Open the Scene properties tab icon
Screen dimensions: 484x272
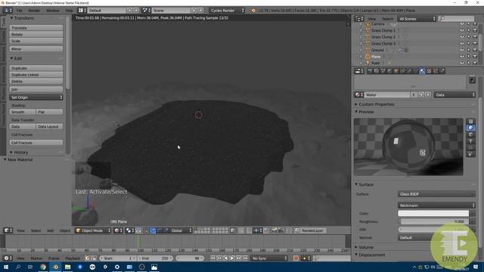(x=383, y=71)
